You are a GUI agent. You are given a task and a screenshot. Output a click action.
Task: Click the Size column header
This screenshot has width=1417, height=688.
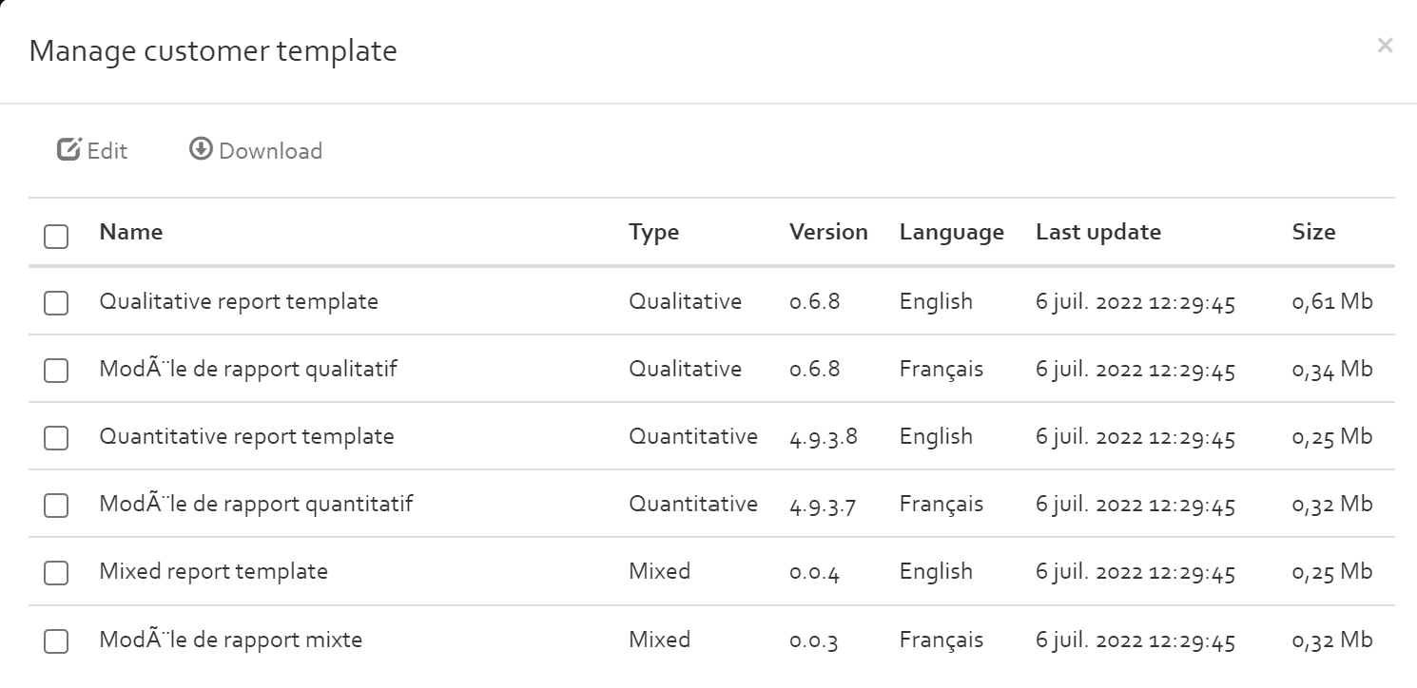[x=1313, y=232]
